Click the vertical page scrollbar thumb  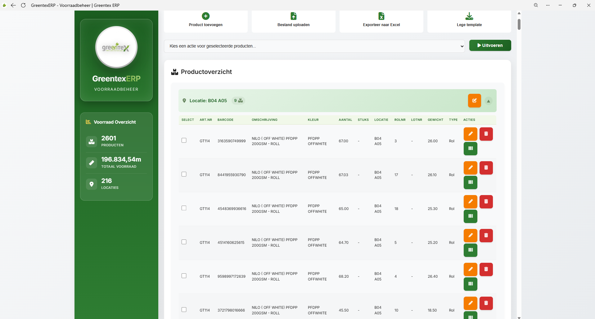click(519, 24)
